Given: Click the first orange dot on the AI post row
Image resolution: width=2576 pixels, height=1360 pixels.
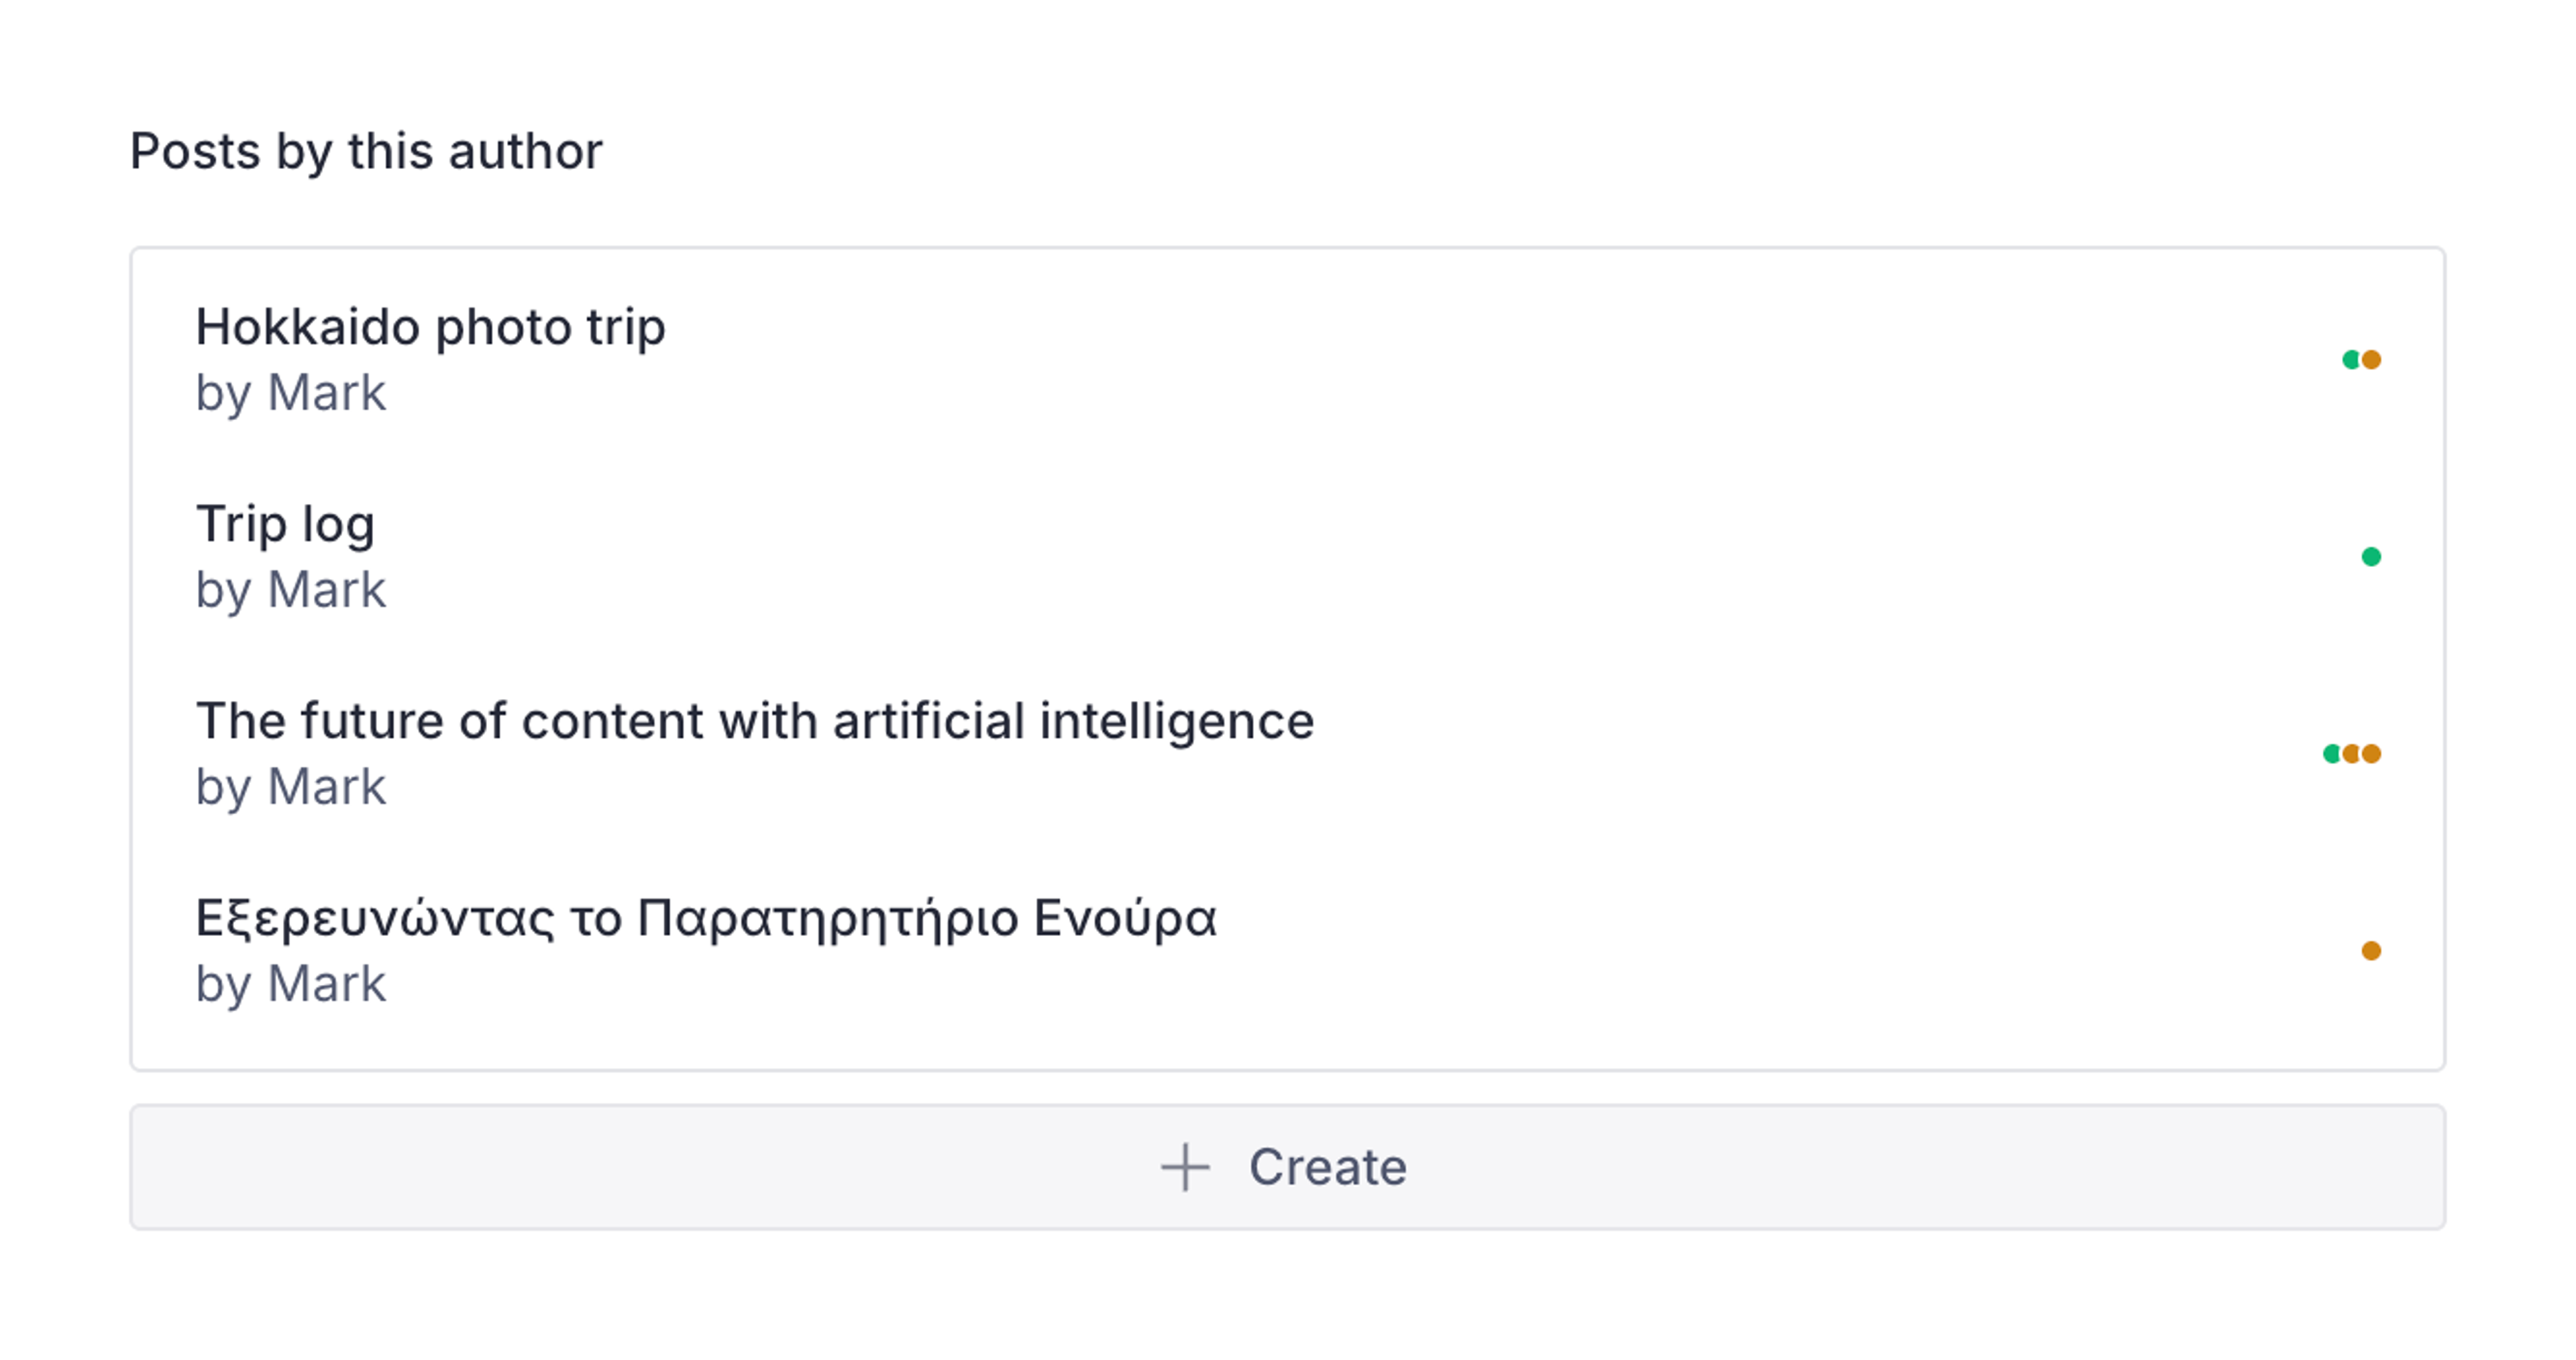Looking at the screenshot, I should click(x=2352, y=754).
